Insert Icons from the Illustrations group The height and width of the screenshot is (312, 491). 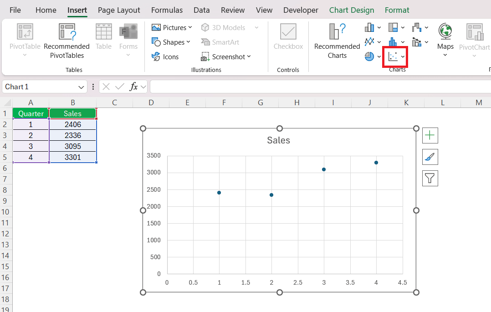point(165,56)
